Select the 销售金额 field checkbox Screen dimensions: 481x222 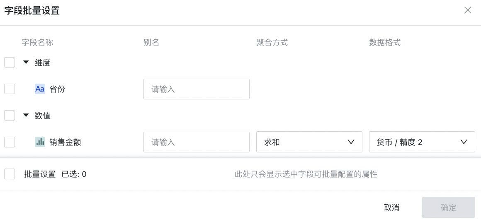coord(10,142)
